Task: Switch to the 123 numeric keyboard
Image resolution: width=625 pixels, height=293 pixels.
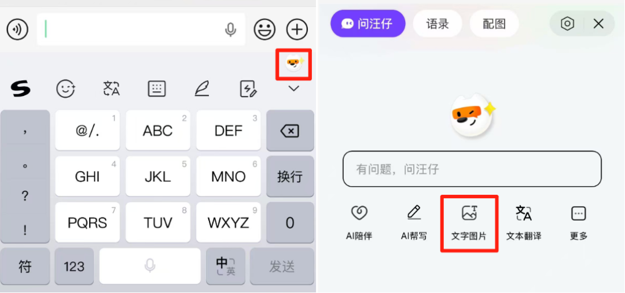Action: click(74, 266)
